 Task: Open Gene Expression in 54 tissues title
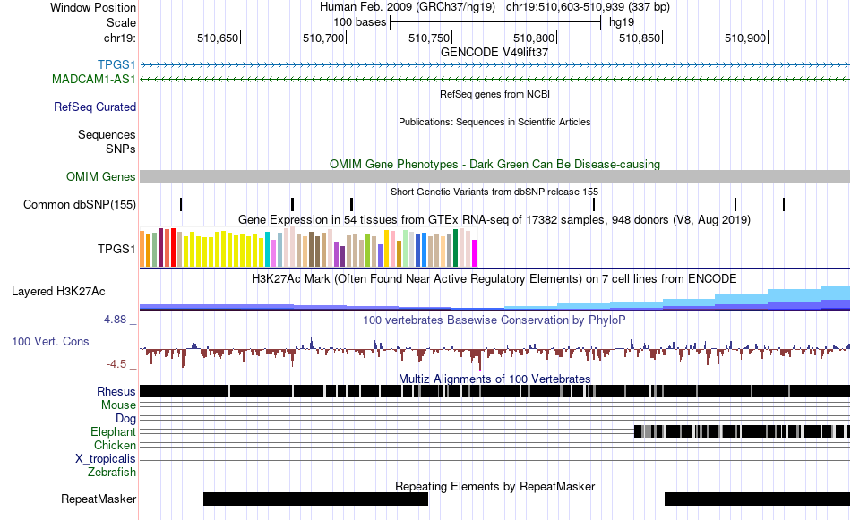coord(494,220)
